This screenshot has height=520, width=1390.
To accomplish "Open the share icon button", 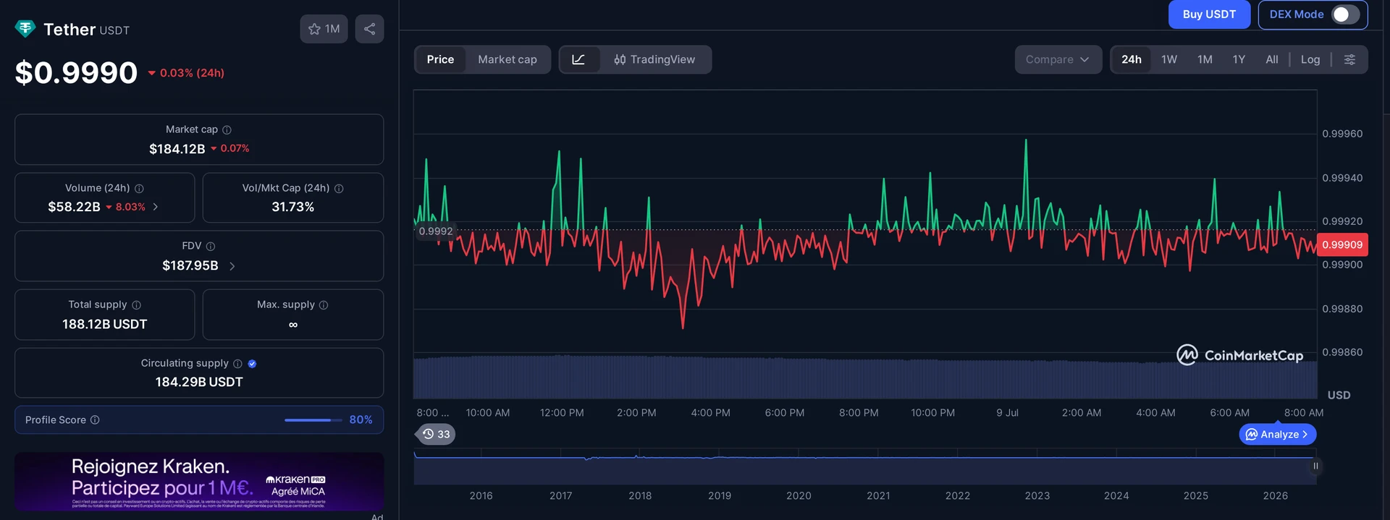I will pos(369,29).
